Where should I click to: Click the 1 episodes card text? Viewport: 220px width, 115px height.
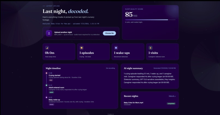pyautogui.click(x=87, y=53)
